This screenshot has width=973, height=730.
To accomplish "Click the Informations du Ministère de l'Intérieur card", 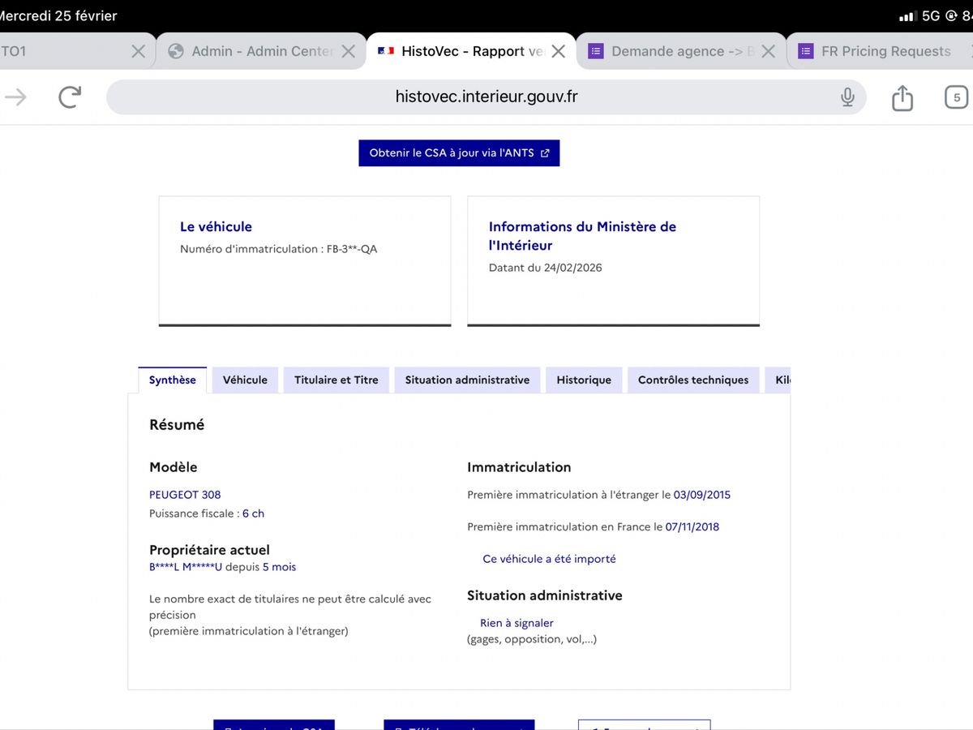I will tap(613, 260).
